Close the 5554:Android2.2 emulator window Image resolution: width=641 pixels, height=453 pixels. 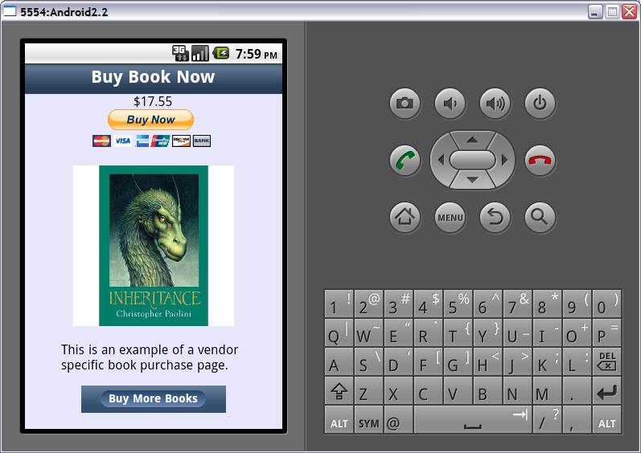click(x=629, y=12)
